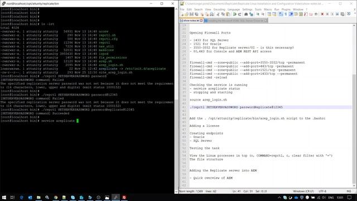Click the 'Adding a license' line in notes
Viewport: 357px width, 201px height.
pyautogui.click(x=204, y=126)
